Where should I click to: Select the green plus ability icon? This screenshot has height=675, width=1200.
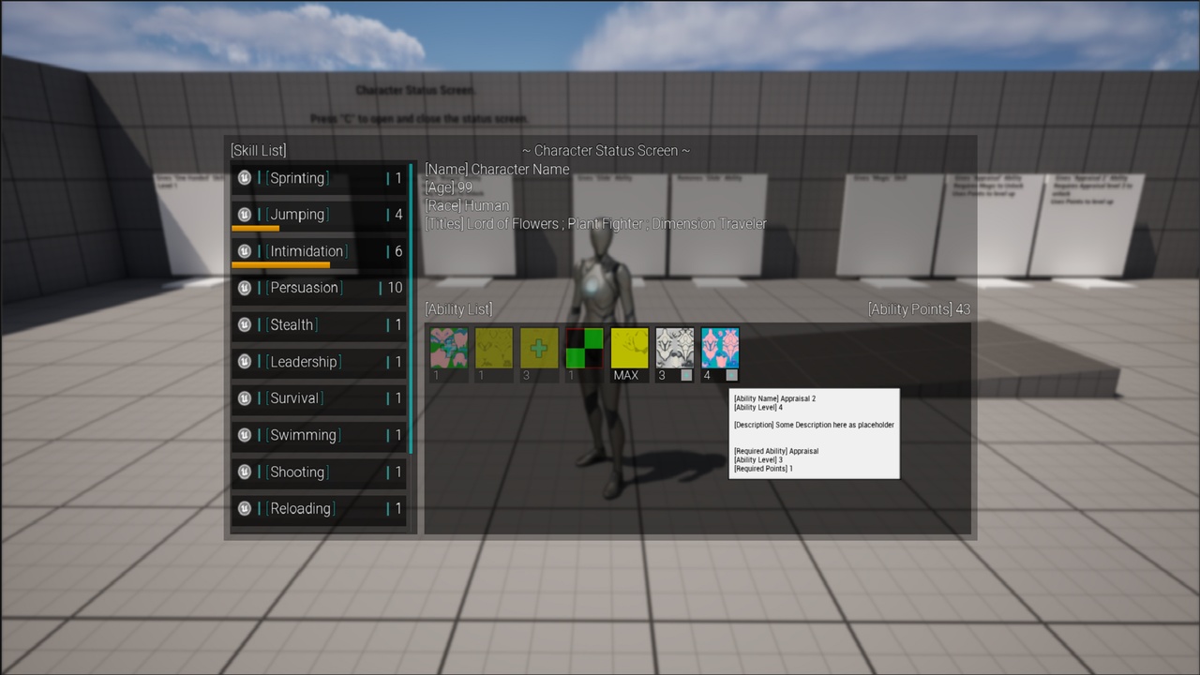point(539,348)
